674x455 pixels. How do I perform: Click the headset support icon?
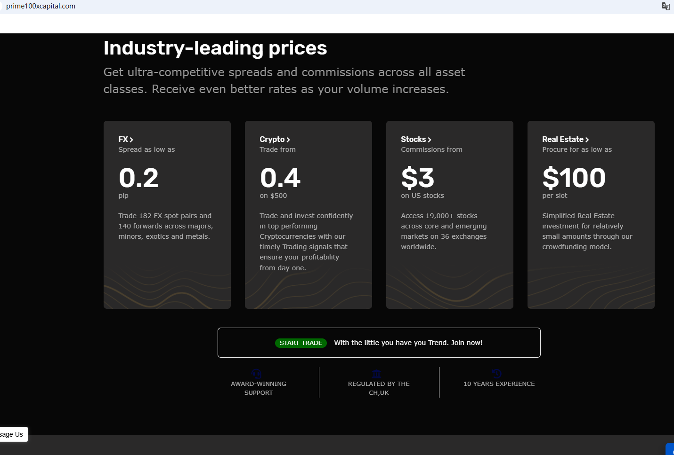[x=257, y=374]
